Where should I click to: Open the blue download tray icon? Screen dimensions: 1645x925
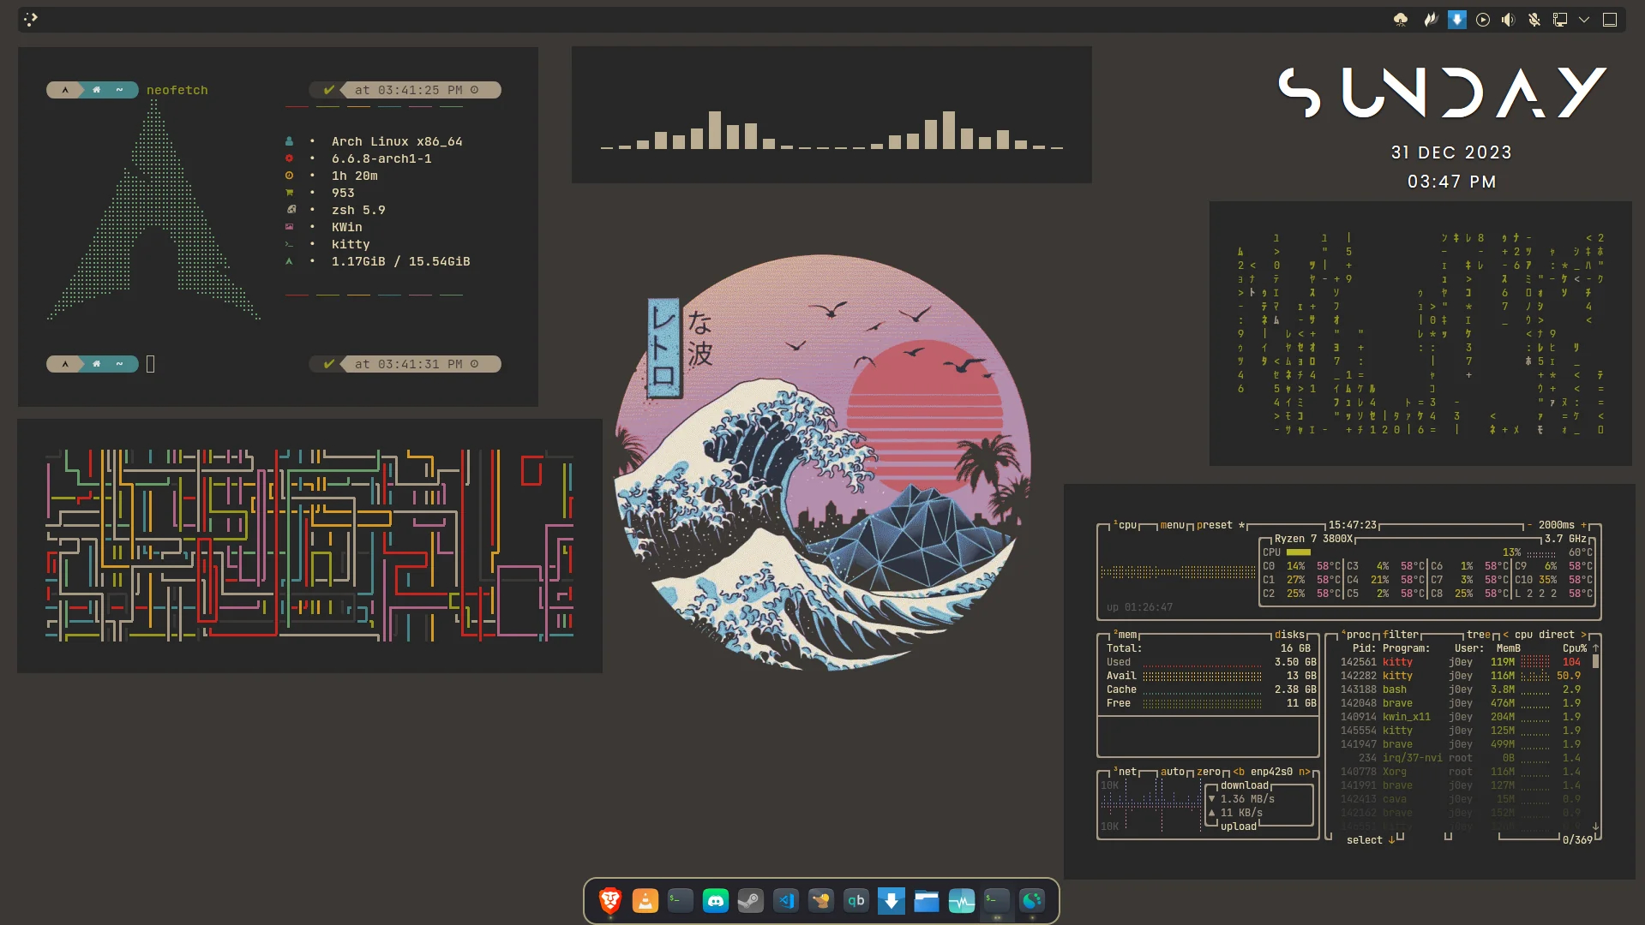(x=1456, y=20)
